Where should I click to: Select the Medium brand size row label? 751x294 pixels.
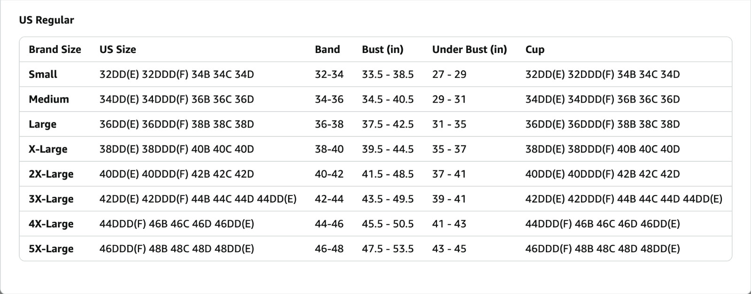[x=48, y=99]
